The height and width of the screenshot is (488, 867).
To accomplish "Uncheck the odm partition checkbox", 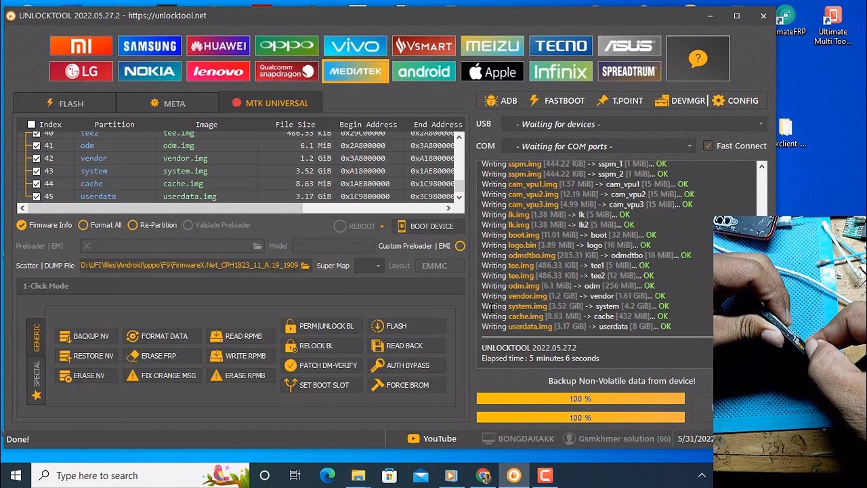I will 37,146.
